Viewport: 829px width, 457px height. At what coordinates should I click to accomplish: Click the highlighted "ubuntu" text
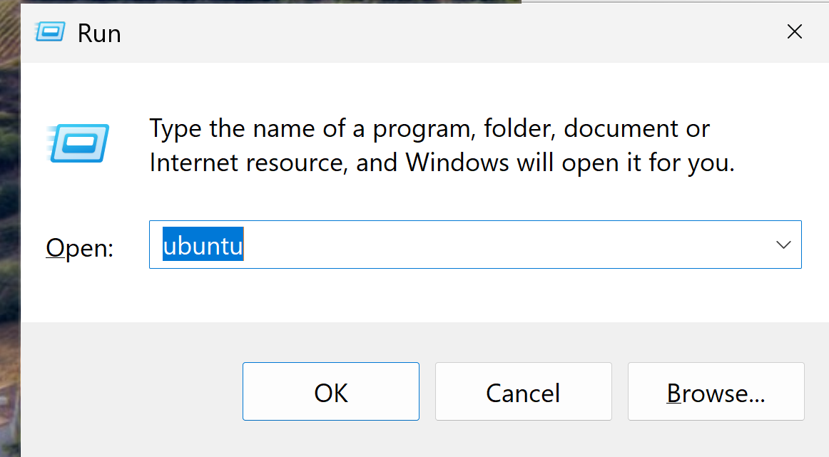[x=203, y=245]
